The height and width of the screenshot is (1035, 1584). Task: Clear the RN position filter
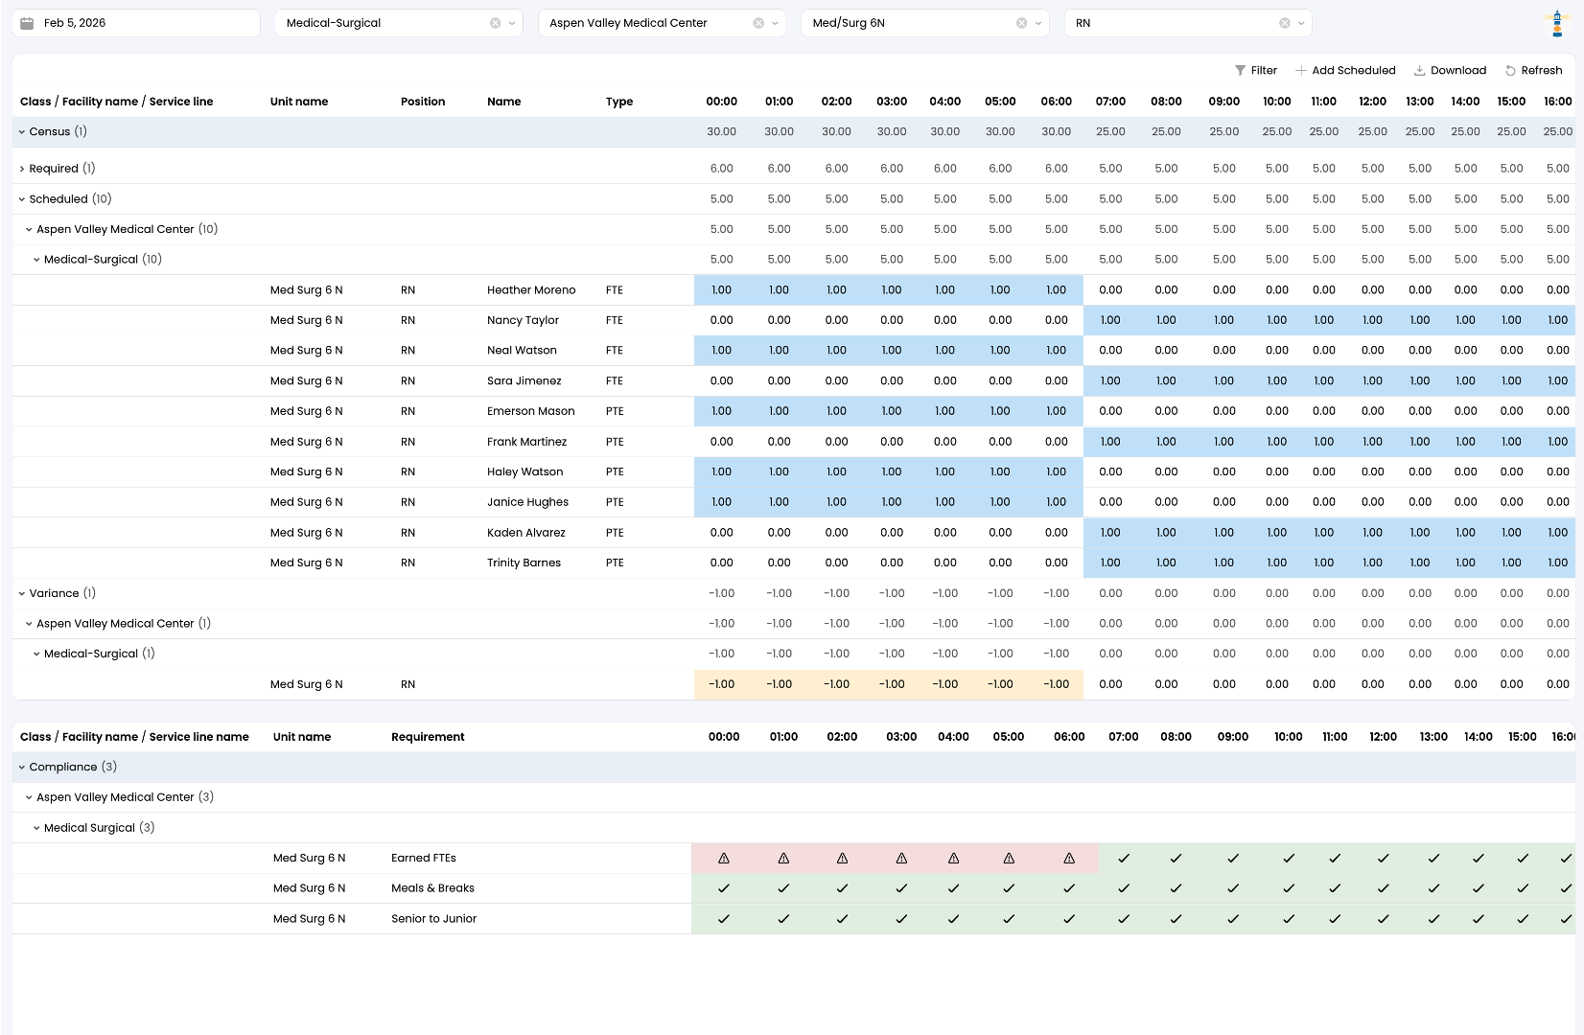pyautogui.click(x=1284, y=23)
